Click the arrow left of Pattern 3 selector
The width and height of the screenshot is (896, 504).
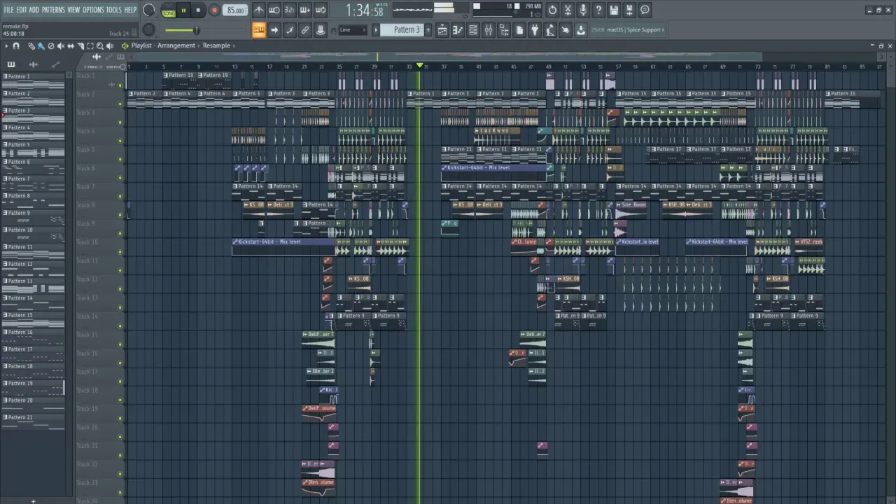376,30
